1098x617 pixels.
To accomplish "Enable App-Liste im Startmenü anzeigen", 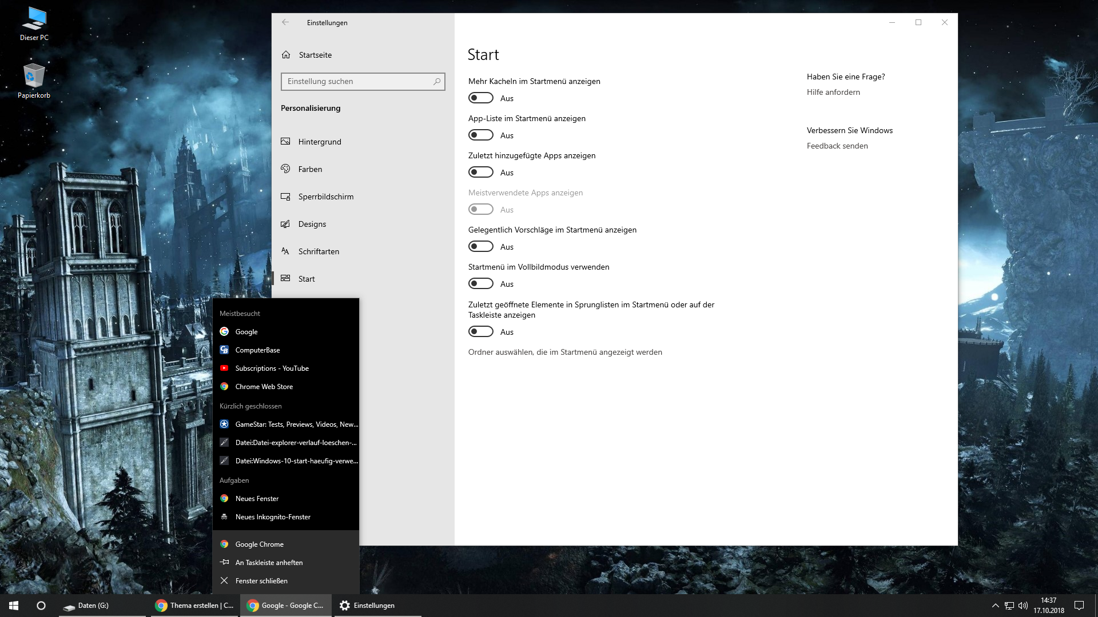I will click(x=481, y=135).
